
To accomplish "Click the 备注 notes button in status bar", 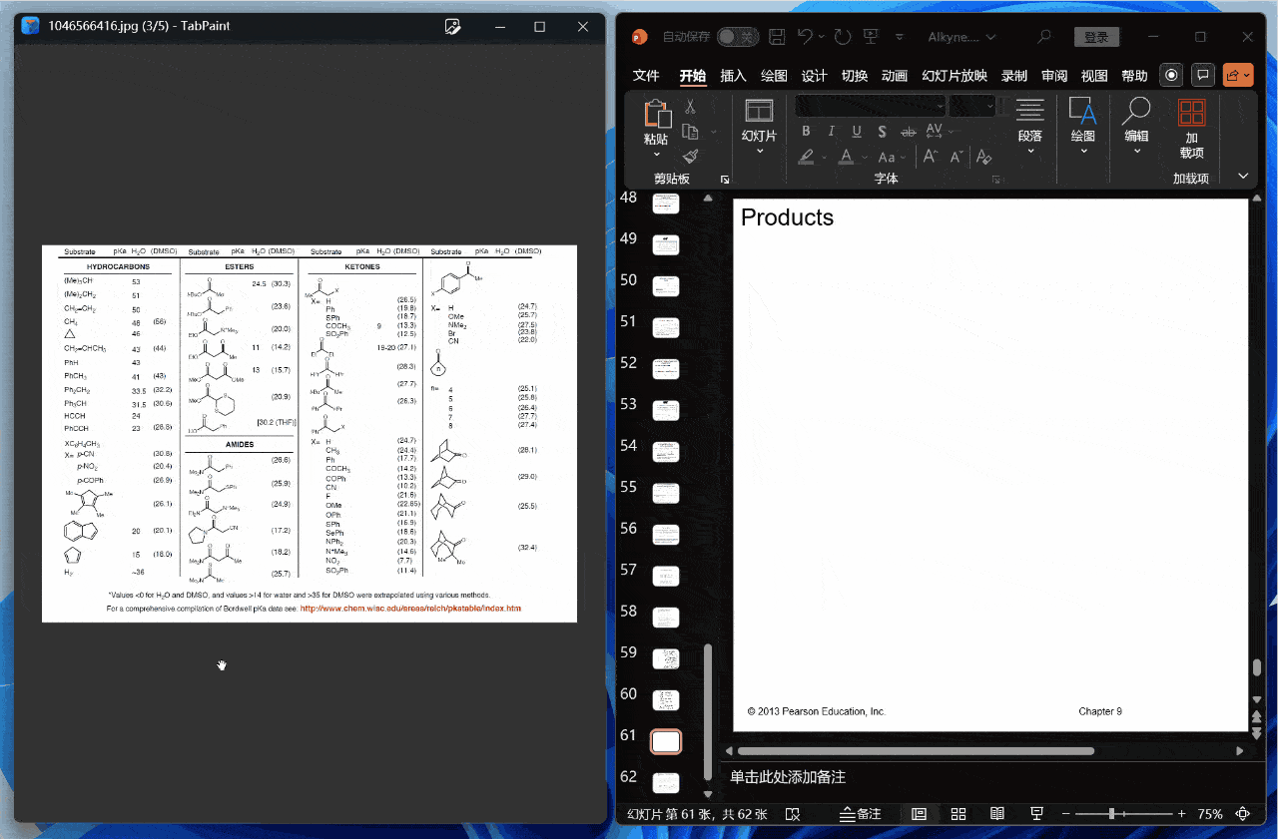I will [x=862, y=814].
